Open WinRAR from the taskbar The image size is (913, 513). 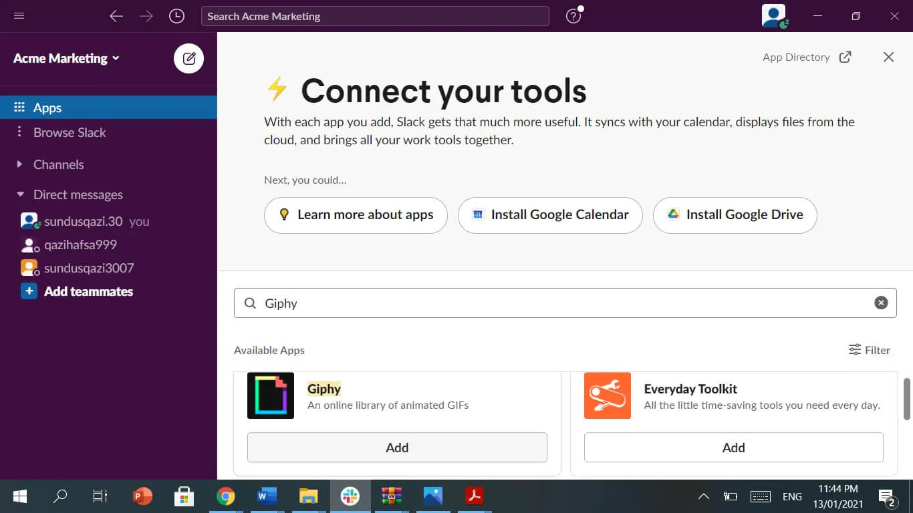(391, 496)
